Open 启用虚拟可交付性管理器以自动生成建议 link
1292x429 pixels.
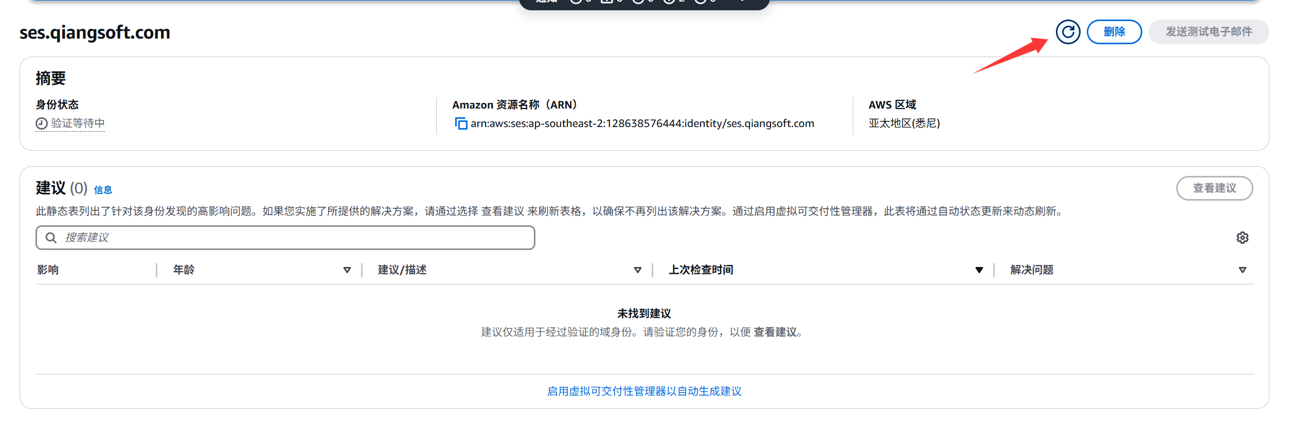click(x=644, y=391)
